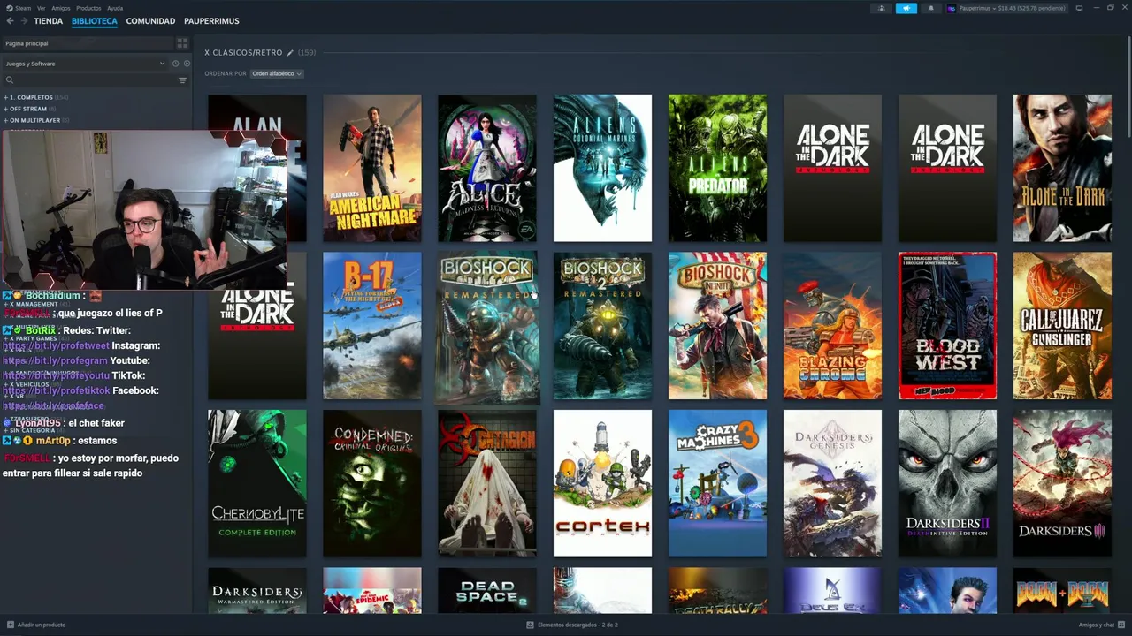Click the library search magnifier icon
Screen dimensions: 1132x636
pyautogui.click(x=10, y=80)
